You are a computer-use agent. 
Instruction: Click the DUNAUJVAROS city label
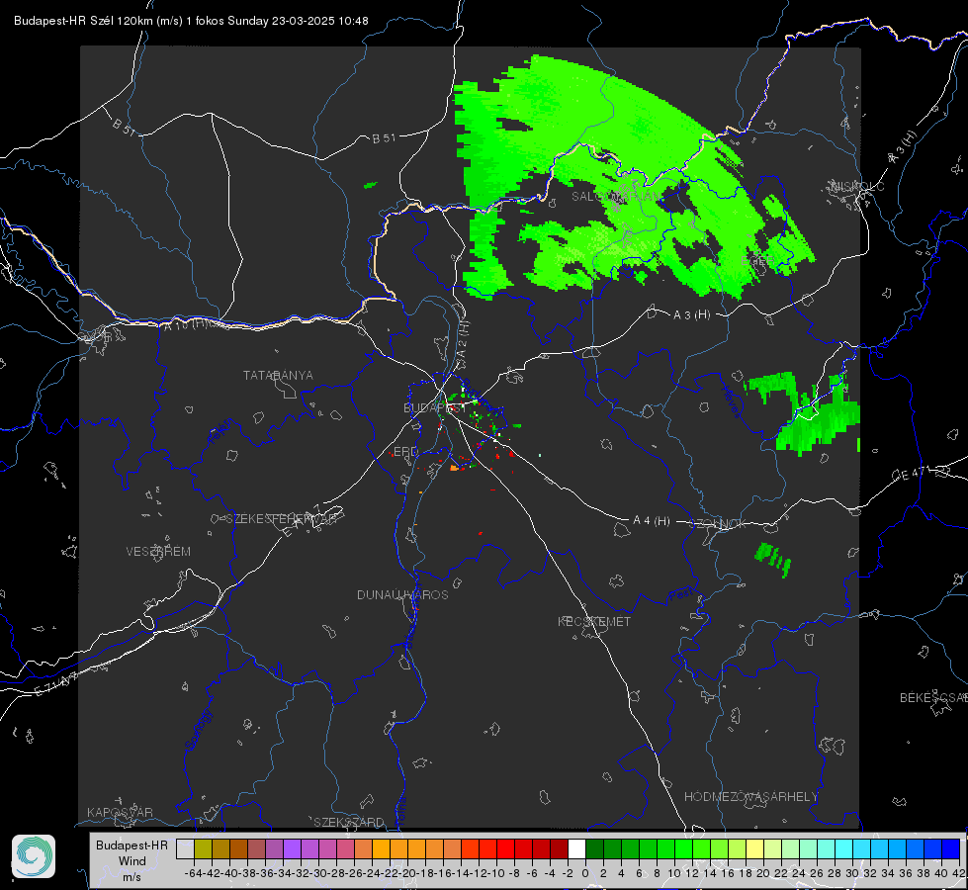tap(402, 594)
